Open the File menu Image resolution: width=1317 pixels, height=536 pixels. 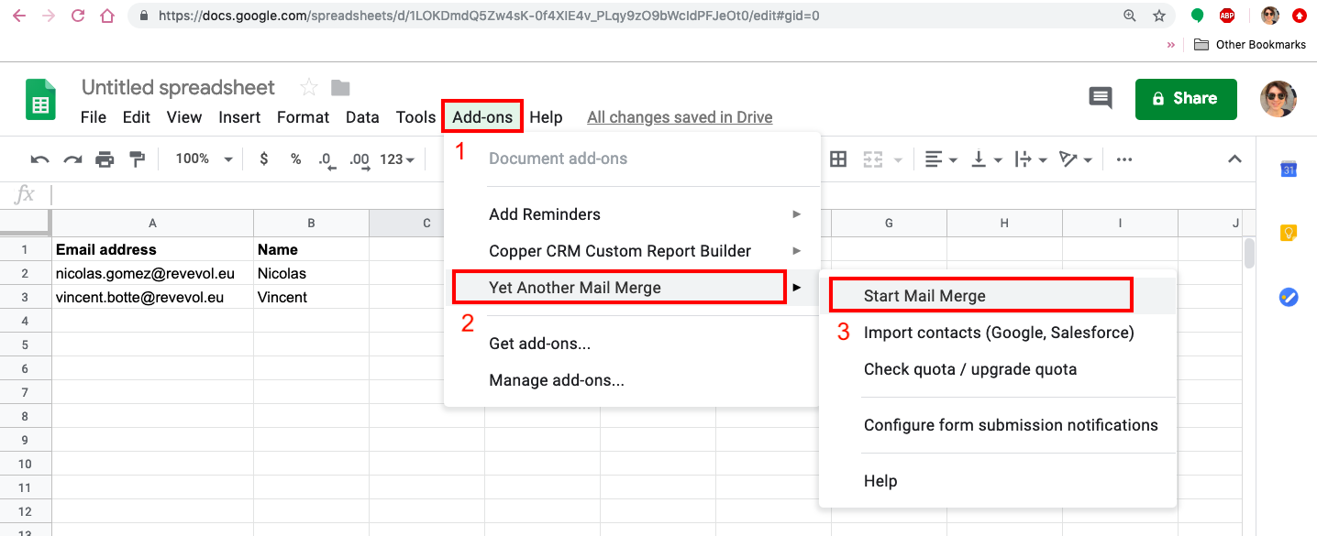click(94, 117)
